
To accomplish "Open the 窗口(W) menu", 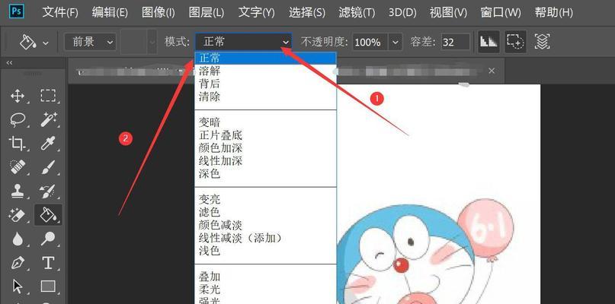I will (501, 12).
